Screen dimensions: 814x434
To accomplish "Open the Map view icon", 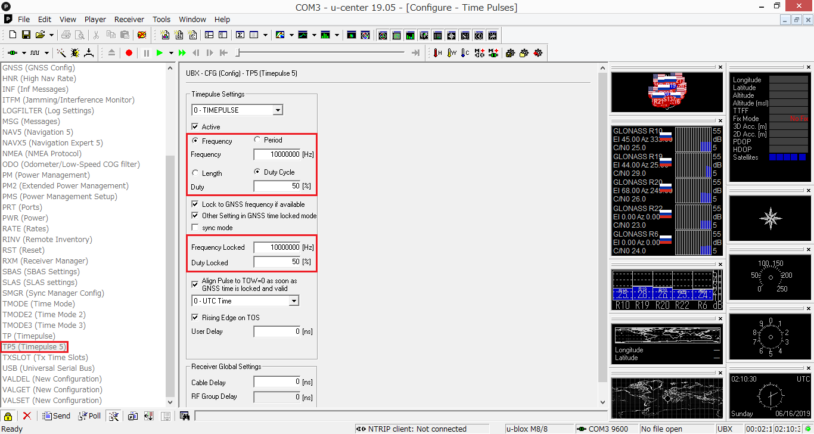I will tap(281, 35).
